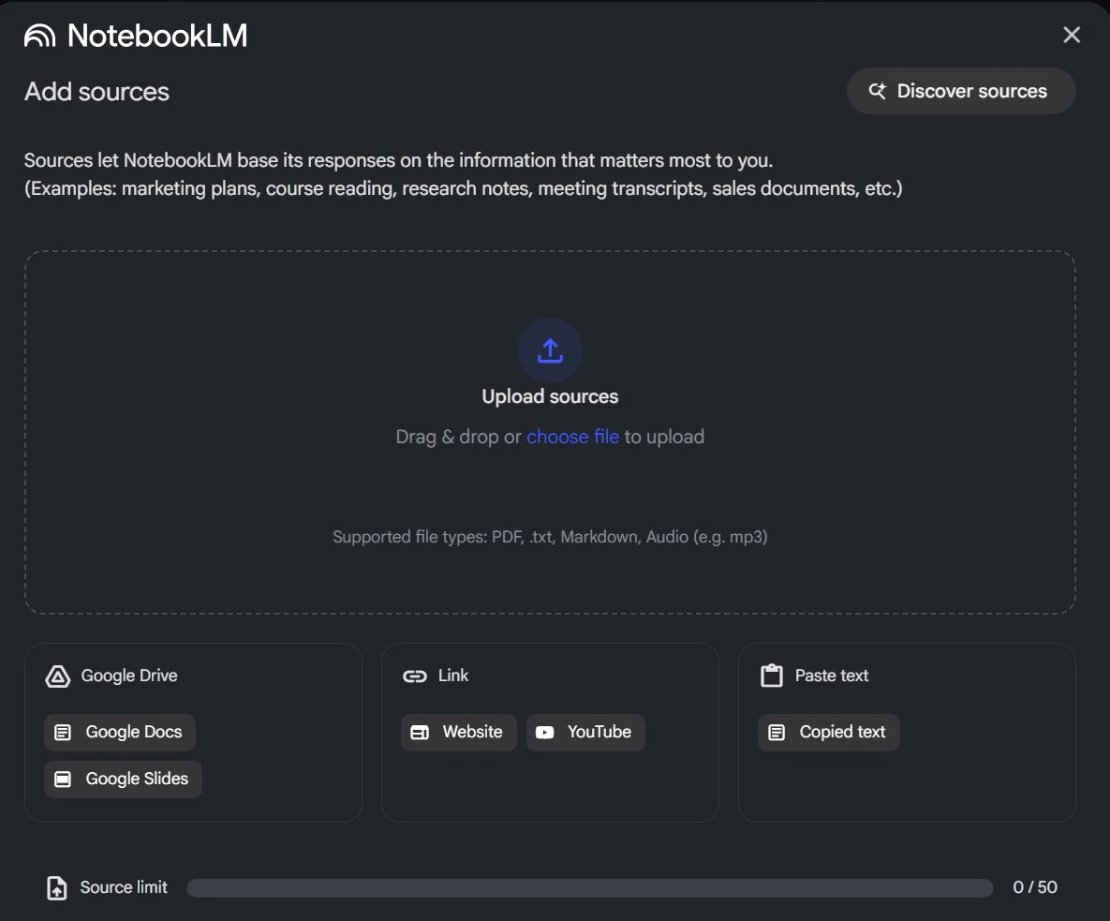The image size is (1110, 921).
Task: Click the Paste text label
Action: pyautogui.click(x=831, y=676)
